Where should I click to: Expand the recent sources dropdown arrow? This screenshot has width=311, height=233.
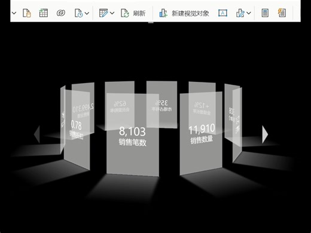pos(87,13)
